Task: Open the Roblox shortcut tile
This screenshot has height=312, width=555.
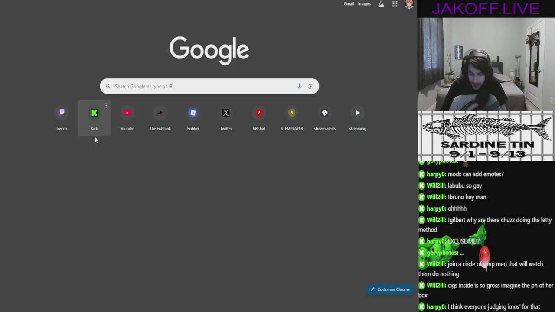Action: tap(193, 118)
